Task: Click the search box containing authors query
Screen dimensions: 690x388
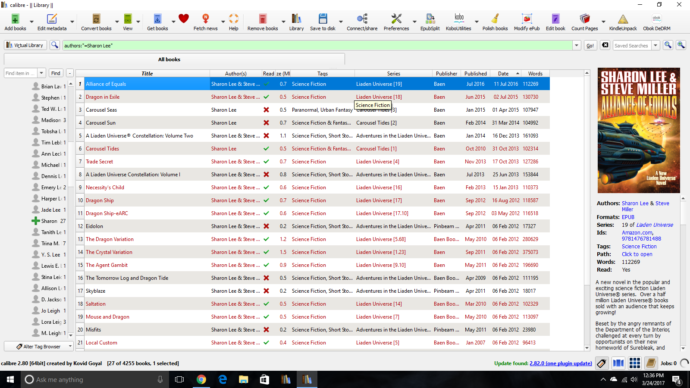Action: 317,45
